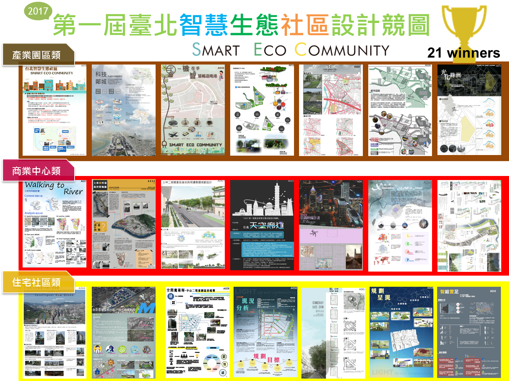Click the 21 winners text
The image size is (509, 381).
pyautogui.click(x=463, y=53)
